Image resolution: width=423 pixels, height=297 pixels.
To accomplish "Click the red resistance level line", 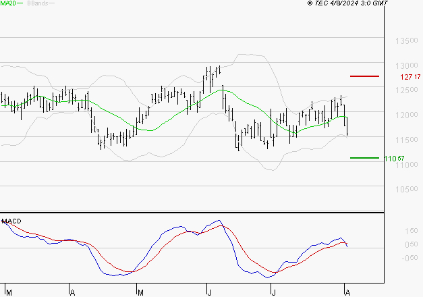I will [x=364, y=76].
